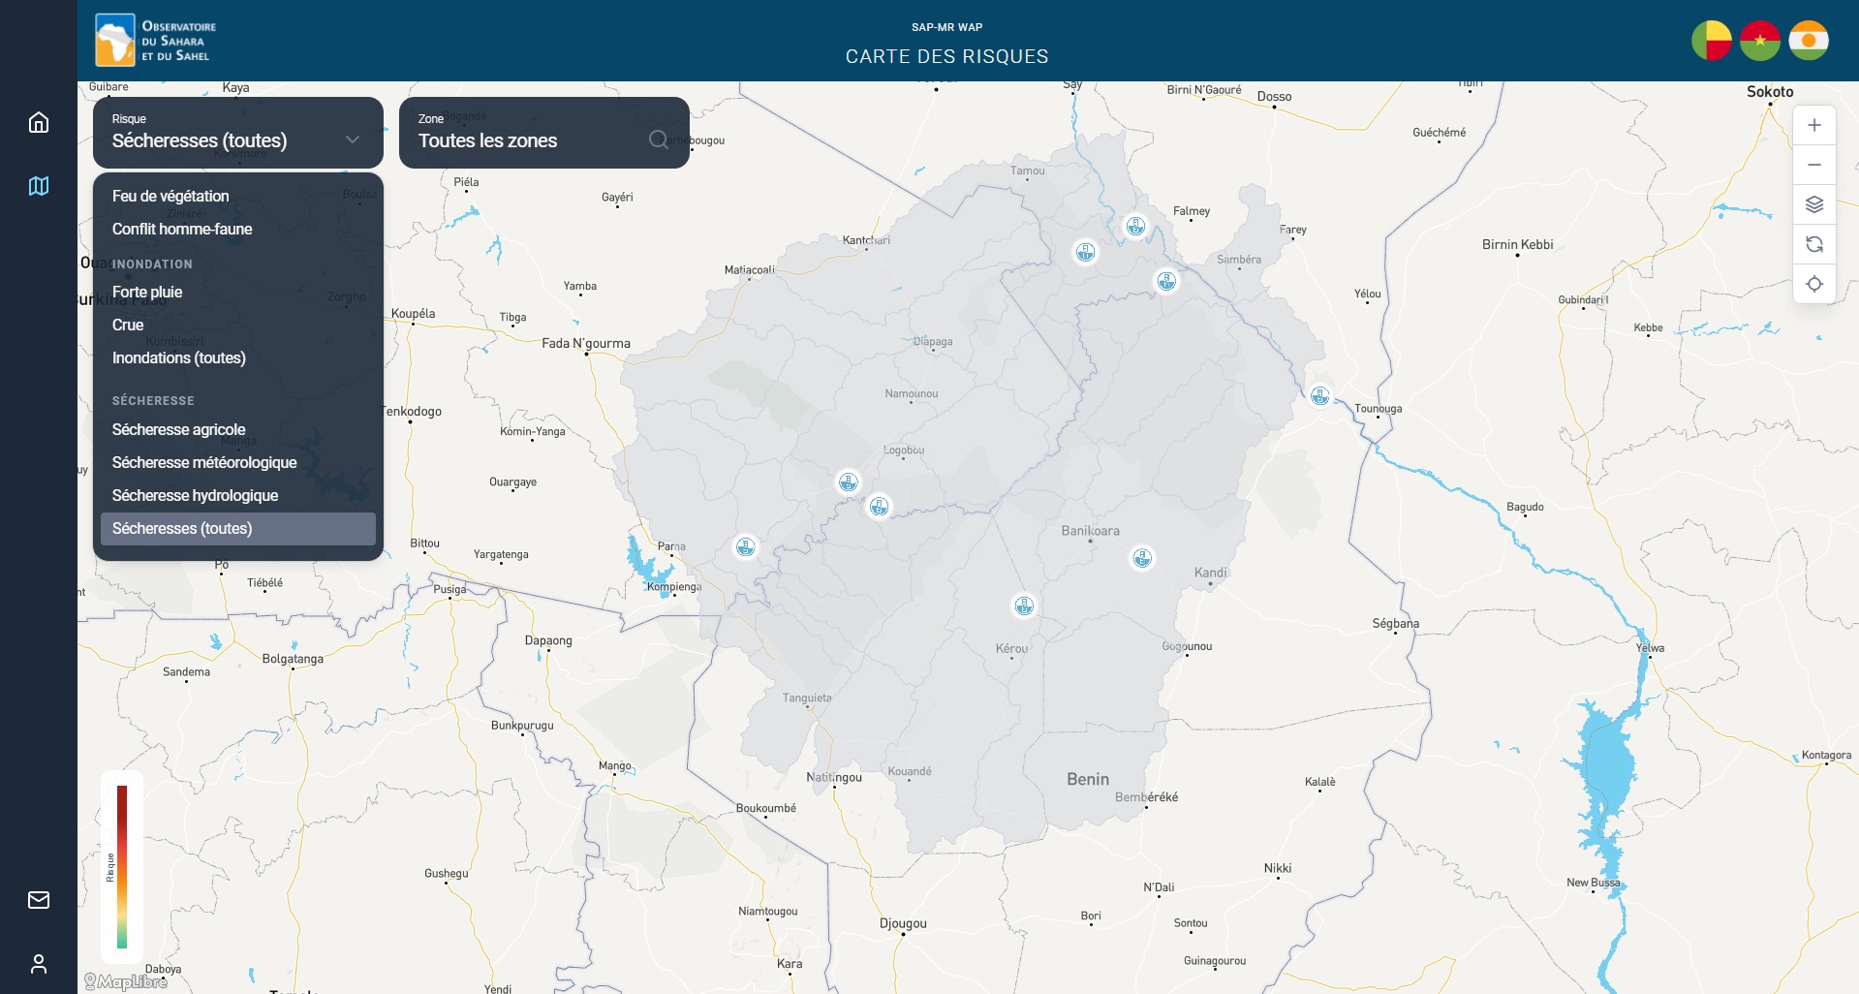This screenshot has height=994, width=1859.
Task: Select the Benin flag icon
Action: [1712, 41]
